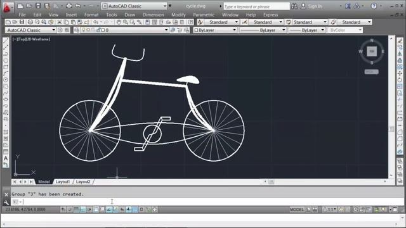Click TOP face on the ViewCube

(372, 51)
